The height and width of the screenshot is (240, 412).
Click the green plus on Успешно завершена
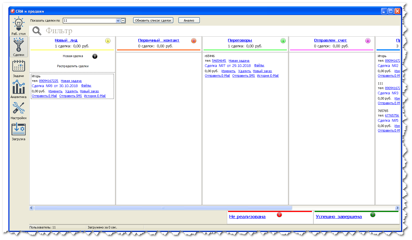coord(373,215)
